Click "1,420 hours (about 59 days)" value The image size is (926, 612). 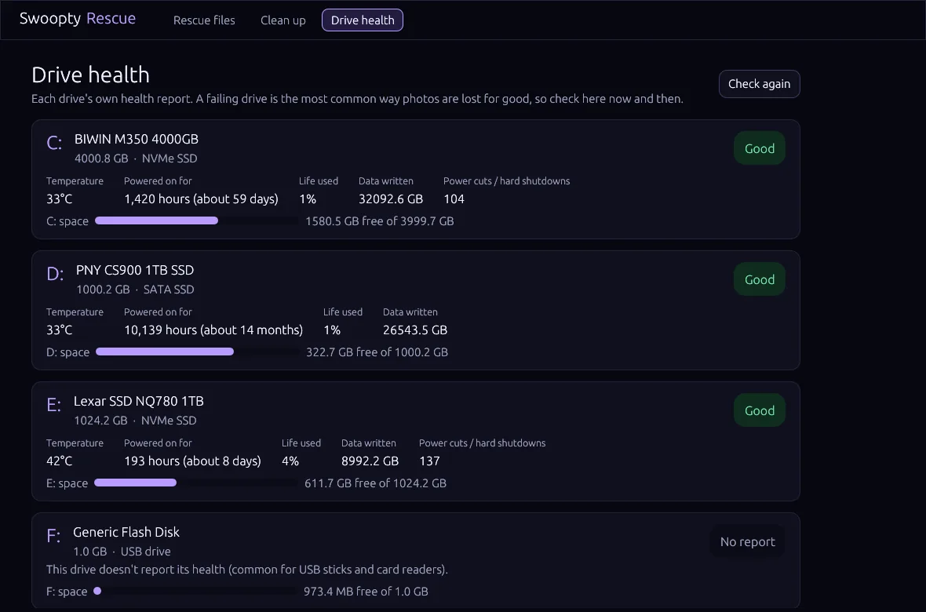201,199
